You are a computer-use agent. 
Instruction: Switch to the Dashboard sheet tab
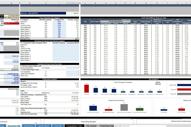[28, 126]
